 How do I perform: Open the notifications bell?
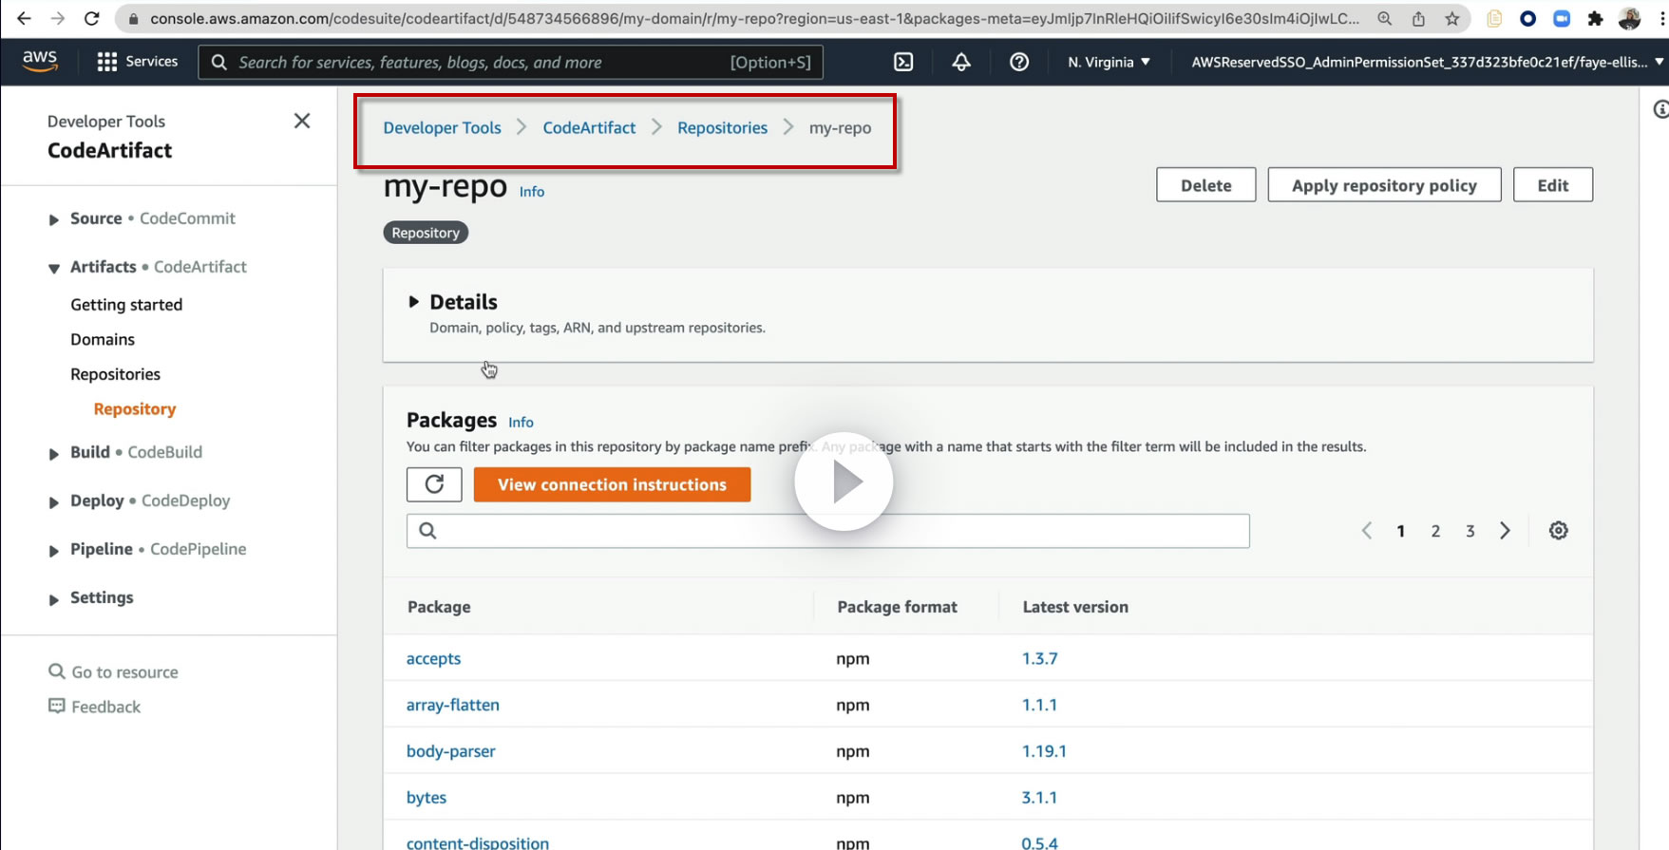(x=961, y=62)
